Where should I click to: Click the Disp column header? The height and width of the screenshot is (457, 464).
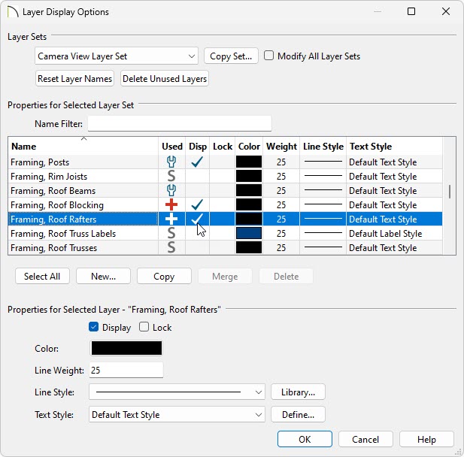(x=197, y=146)
